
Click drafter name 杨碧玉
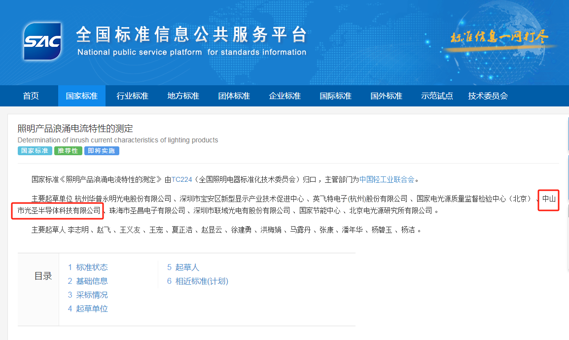pos(382,230)
